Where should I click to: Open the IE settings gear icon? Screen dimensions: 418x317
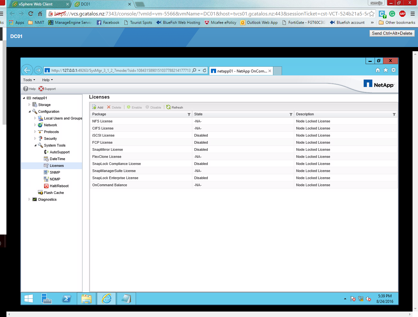(393, 70)
